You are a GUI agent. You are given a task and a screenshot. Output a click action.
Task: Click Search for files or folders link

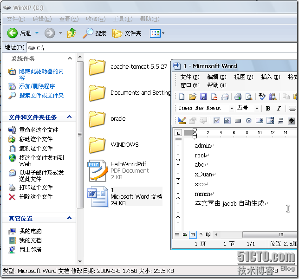click(41, 95)
